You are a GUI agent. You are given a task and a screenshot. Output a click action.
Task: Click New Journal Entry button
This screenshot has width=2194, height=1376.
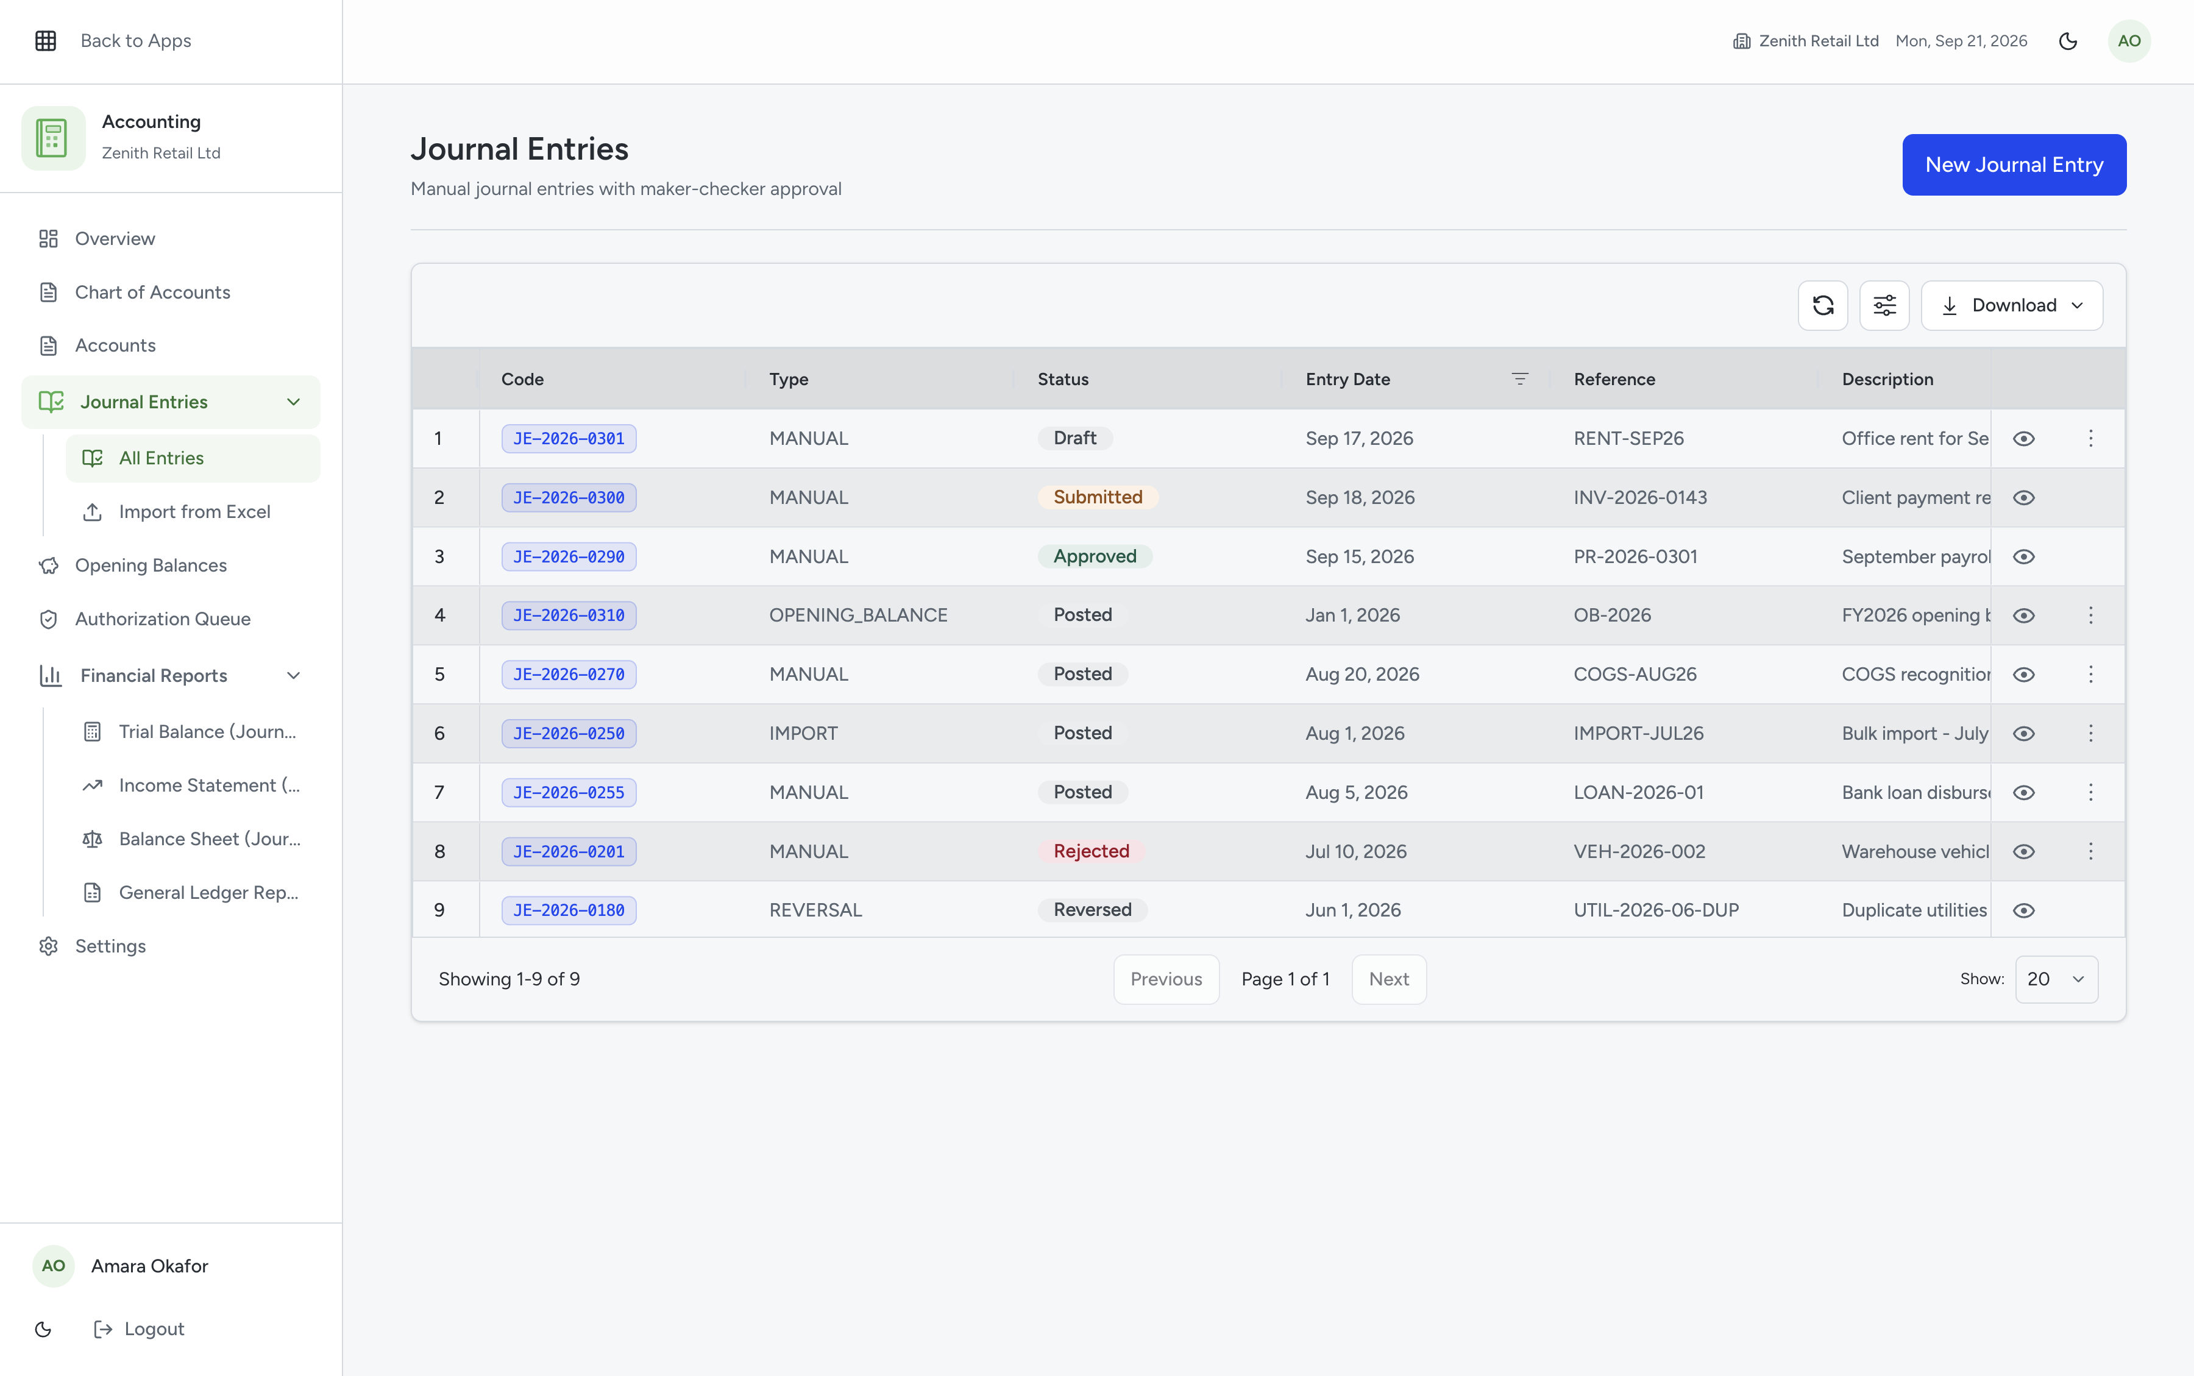pyautogui.click(x=2014, y=165)
